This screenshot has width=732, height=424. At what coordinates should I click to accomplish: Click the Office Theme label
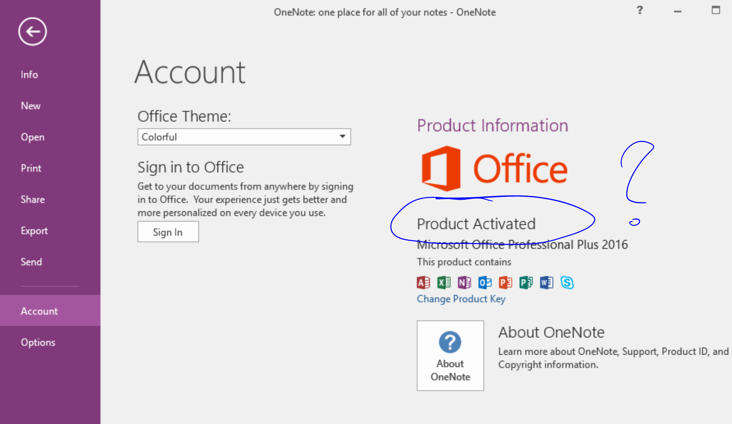pos(184,116)
